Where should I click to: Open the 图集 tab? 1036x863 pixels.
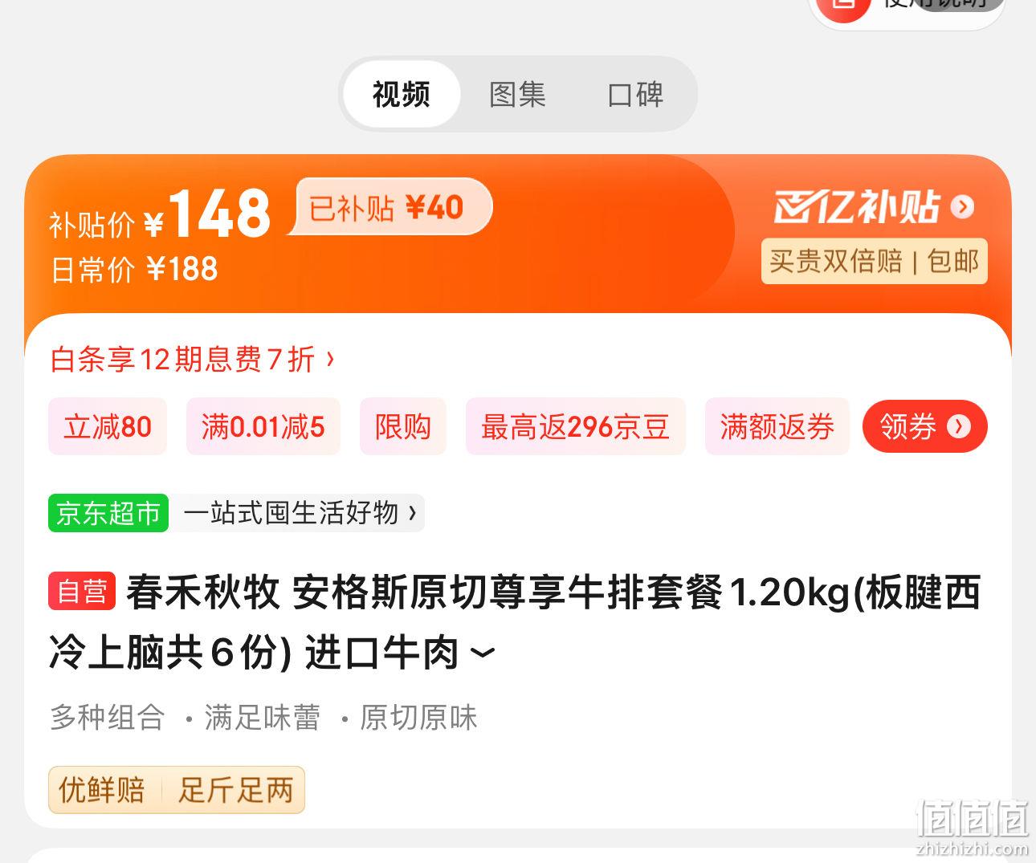(x=518, y=94)
